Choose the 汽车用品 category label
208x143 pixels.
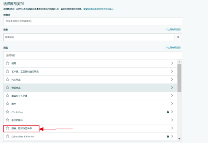click(x=16, y=80)
